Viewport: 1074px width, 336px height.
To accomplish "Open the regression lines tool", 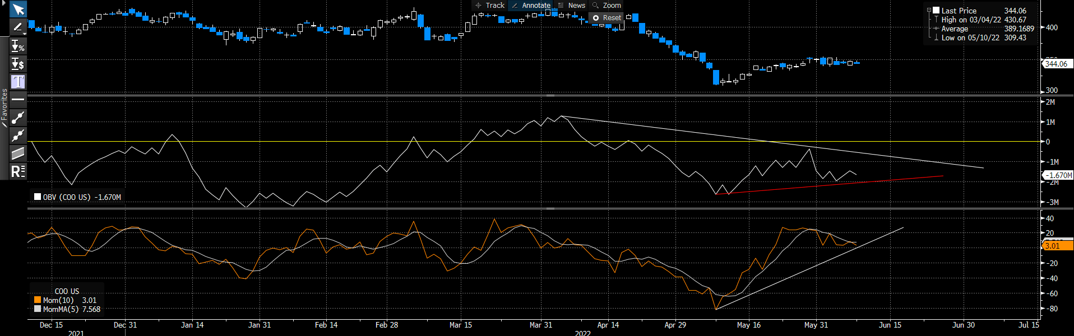I will 18,171.
